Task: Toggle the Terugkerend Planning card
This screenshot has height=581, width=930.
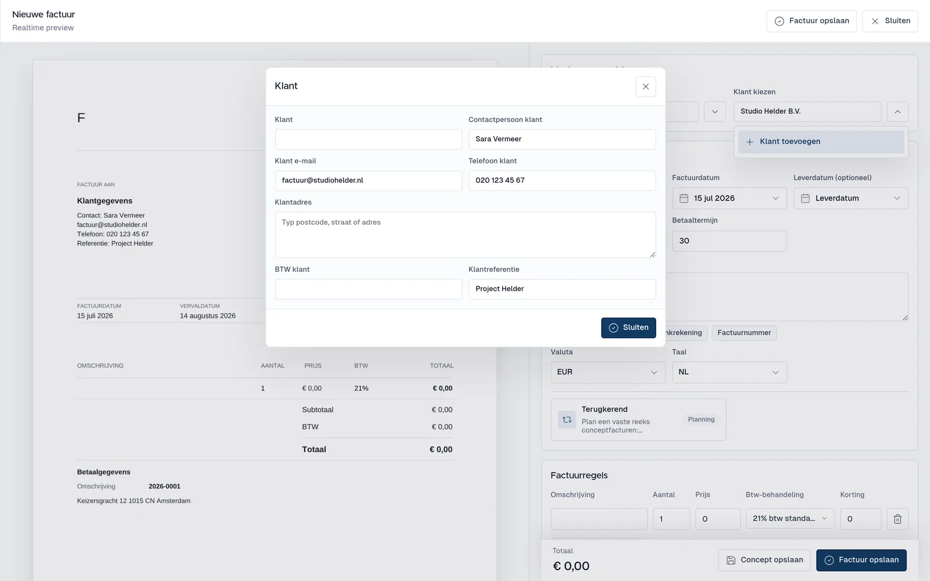Action: 638,419
